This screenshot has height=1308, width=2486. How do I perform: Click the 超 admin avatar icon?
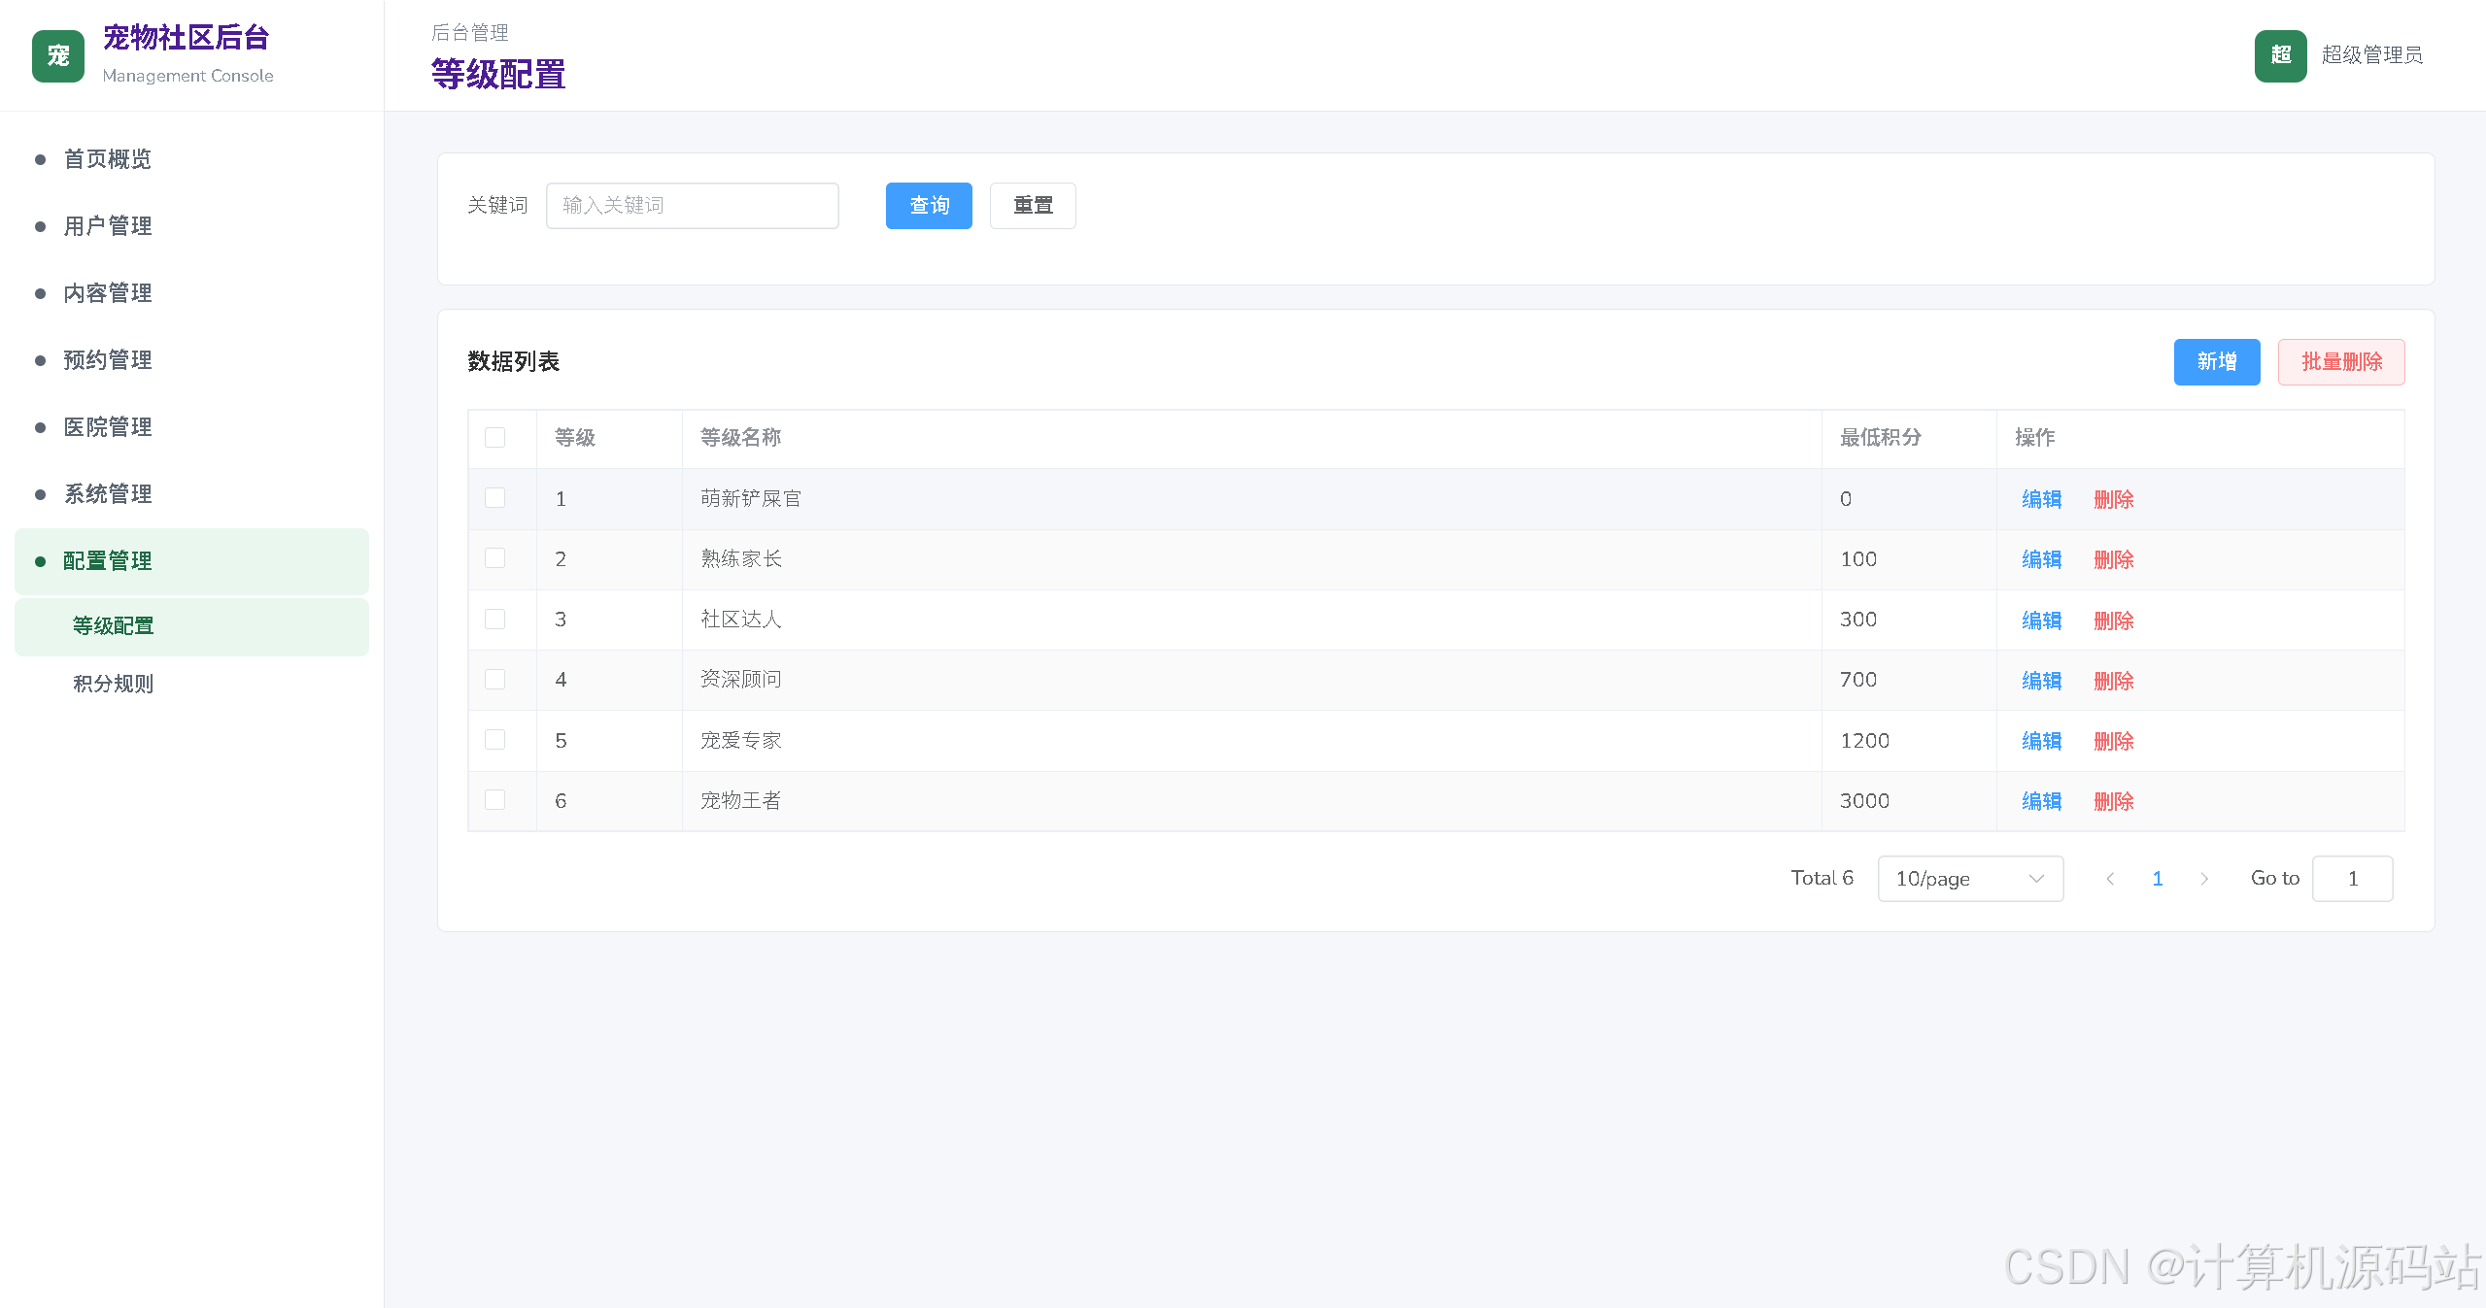(x=2280, y=55)
